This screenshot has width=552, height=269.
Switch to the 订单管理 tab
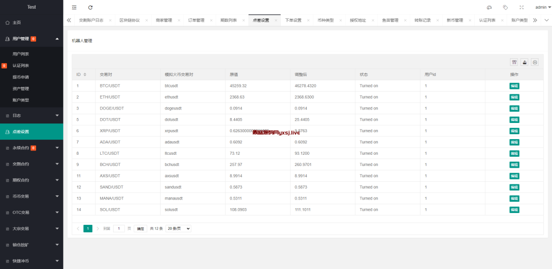(196, 20)
